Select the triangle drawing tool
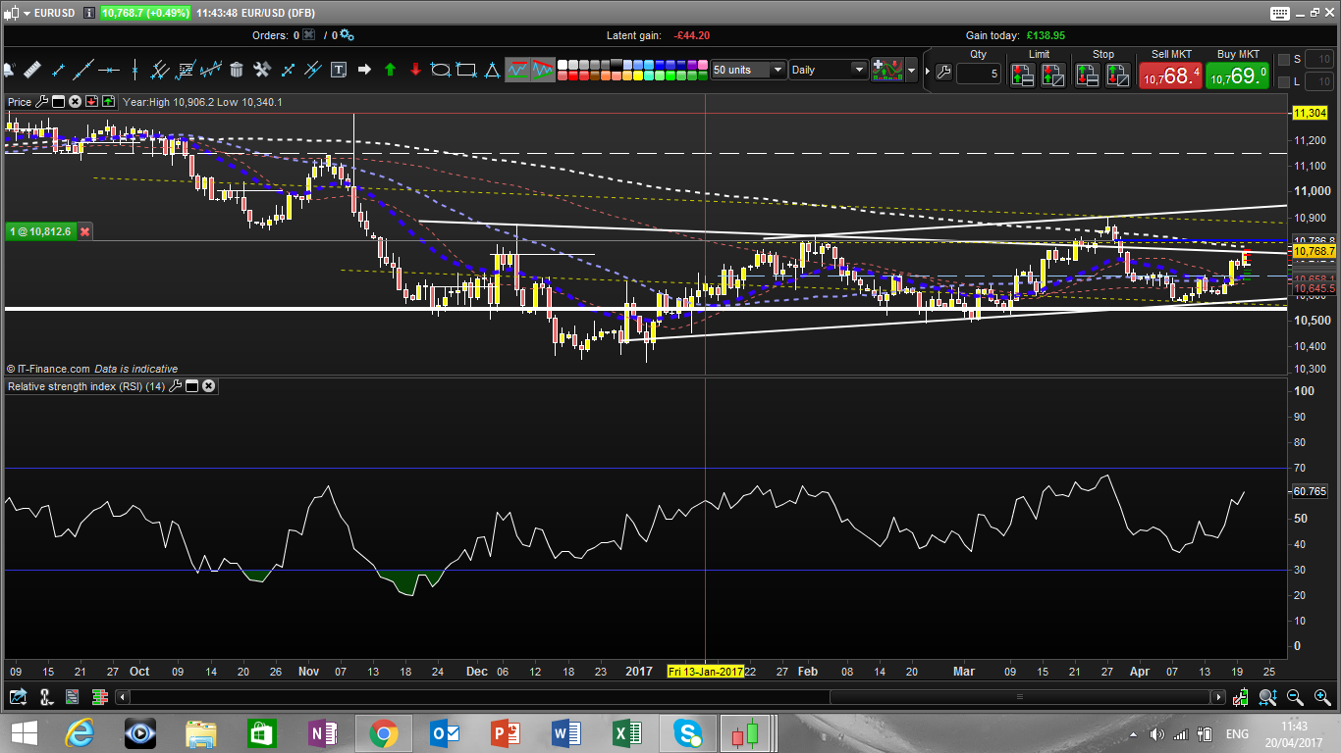 [492, 70]
